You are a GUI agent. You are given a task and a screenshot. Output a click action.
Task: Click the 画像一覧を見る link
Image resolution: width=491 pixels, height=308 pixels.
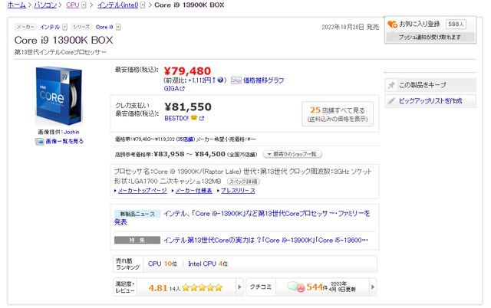pos(64,142)
